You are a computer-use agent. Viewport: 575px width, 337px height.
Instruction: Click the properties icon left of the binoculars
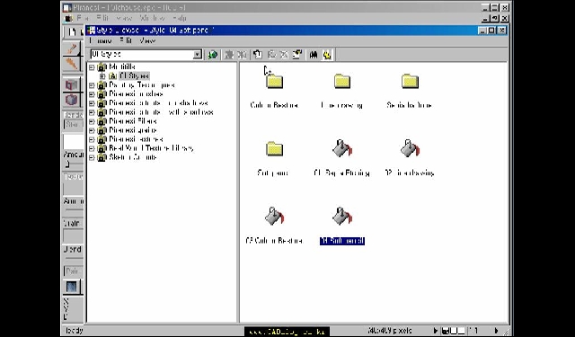coord(296,55)
